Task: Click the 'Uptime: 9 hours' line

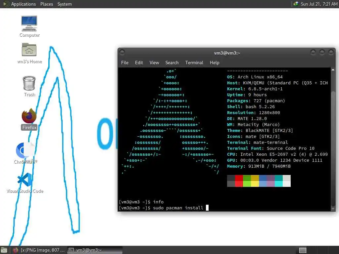Action: [247, 95]
